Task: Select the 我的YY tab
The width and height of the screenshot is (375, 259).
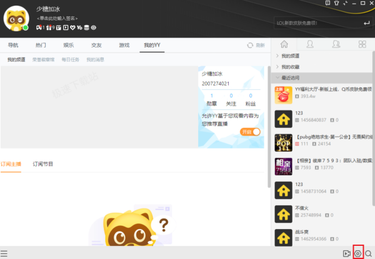Action: coord(152,45)
